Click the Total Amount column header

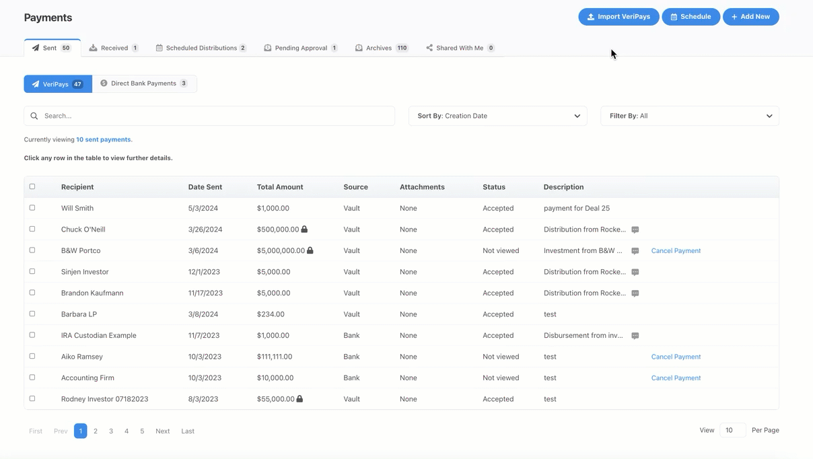280,187
